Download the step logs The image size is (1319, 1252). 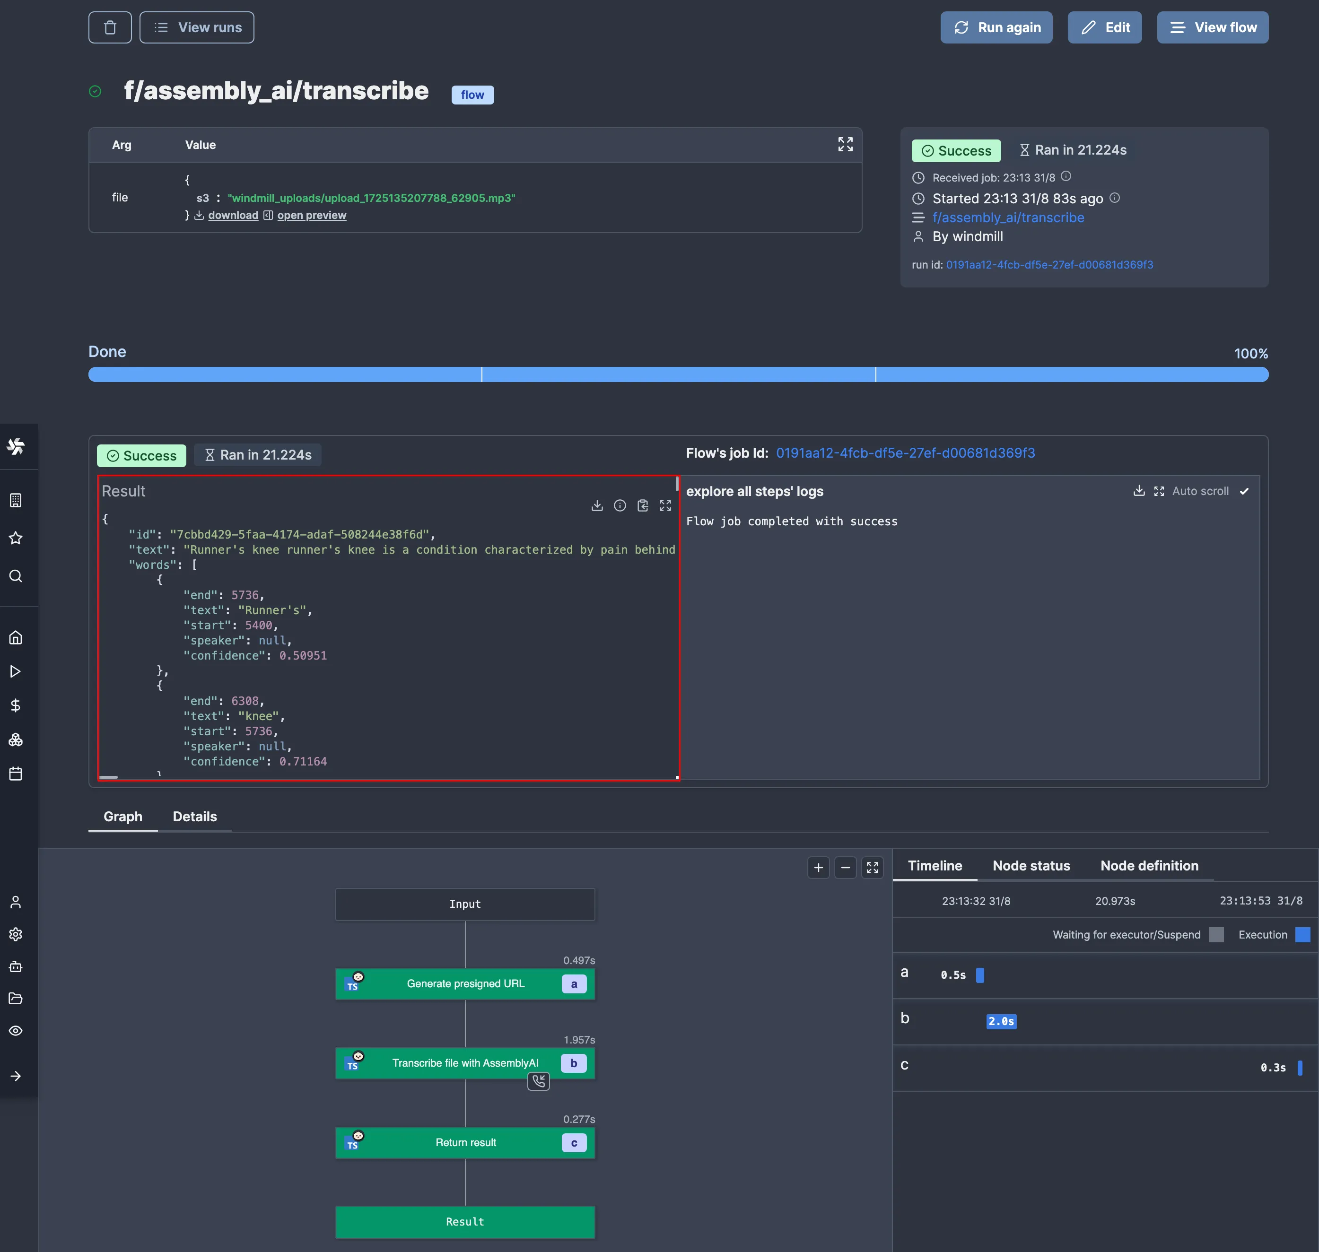(x=1139, y=491)
